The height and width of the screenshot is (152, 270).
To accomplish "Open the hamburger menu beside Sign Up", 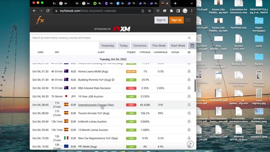I will (188, 20).
